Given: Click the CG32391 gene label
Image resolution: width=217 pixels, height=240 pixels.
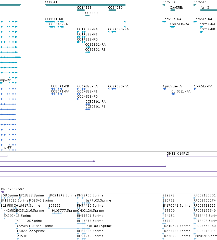Looking at the screenshot, I should [x=92, y=13].
